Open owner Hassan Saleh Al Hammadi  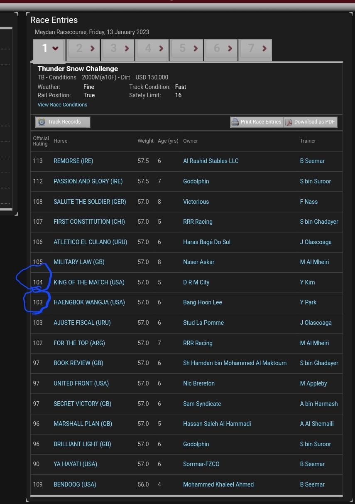point(217,424)
